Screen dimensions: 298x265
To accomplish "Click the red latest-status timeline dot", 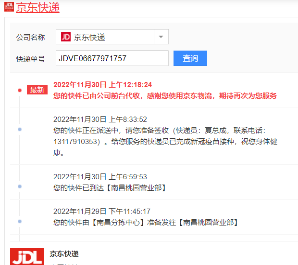I will coord(20,90).
